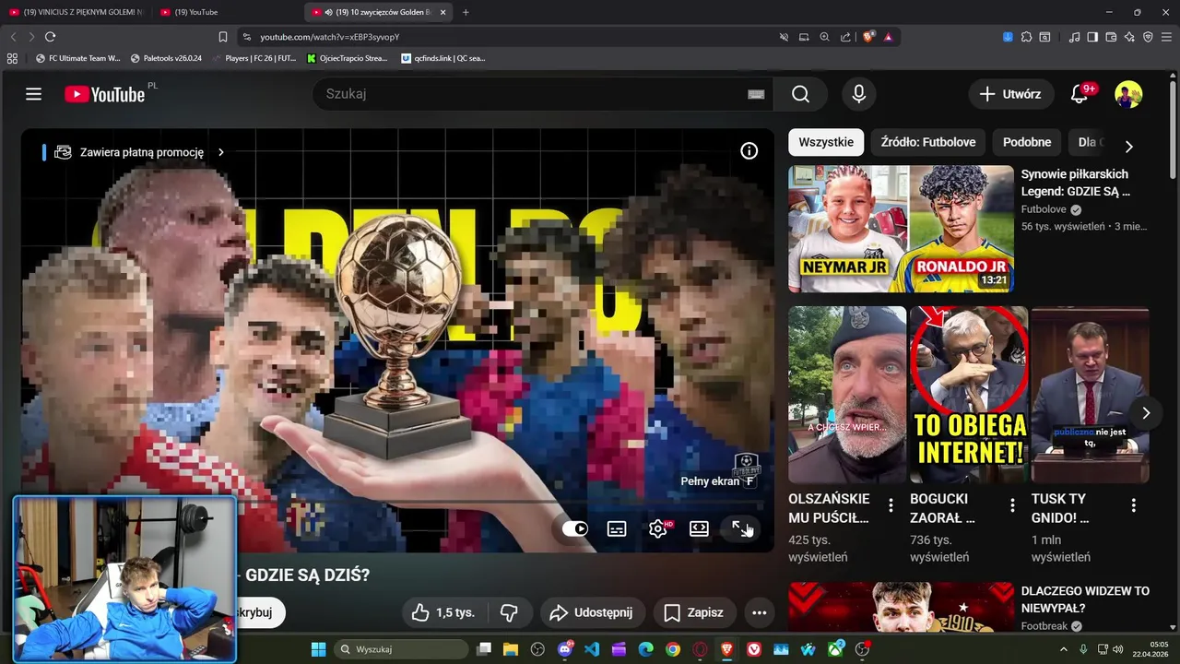Open page zoom magnifier in address bar
Image resolution: width=1180 pixels, height=664 pixels.
point(825,37)
